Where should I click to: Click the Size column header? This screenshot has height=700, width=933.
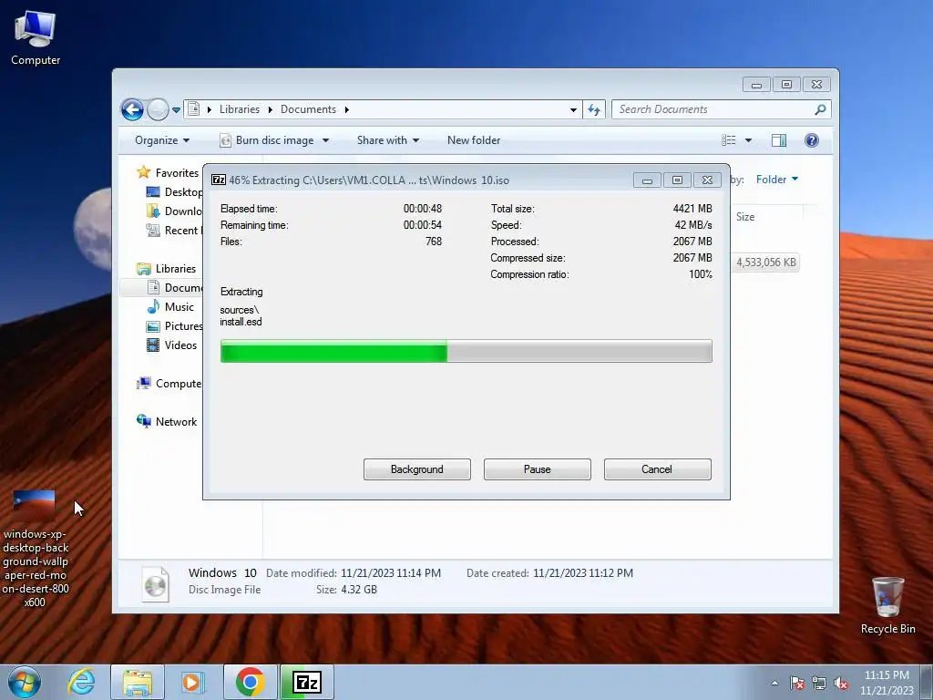[x=745, y=217]
